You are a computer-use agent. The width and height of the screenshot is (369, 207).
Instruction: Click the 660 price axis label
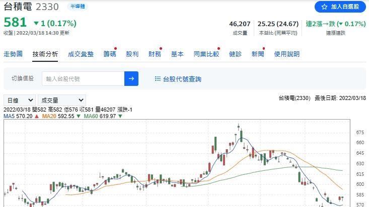(x=360, y=143)
